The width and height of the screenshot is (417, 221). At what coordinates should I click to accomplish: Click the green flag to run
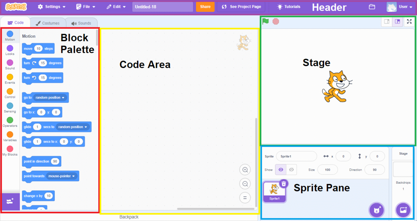[x=265, y=21]
